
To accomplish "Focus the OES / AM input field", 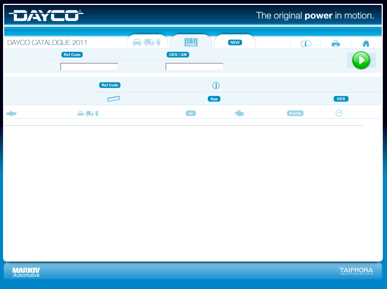I will (194, 67).
